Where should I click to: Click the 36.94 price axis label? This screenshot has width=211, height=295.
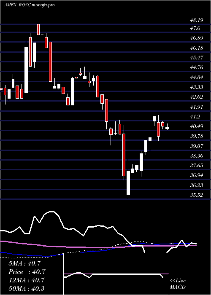(197, 175)
